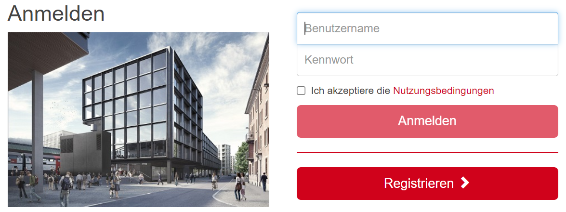Accept the Nutzungsbedingungen checkbox
The width and height of the screenshot is (566, 212).
pyautogui.click(x=301, y=91)
